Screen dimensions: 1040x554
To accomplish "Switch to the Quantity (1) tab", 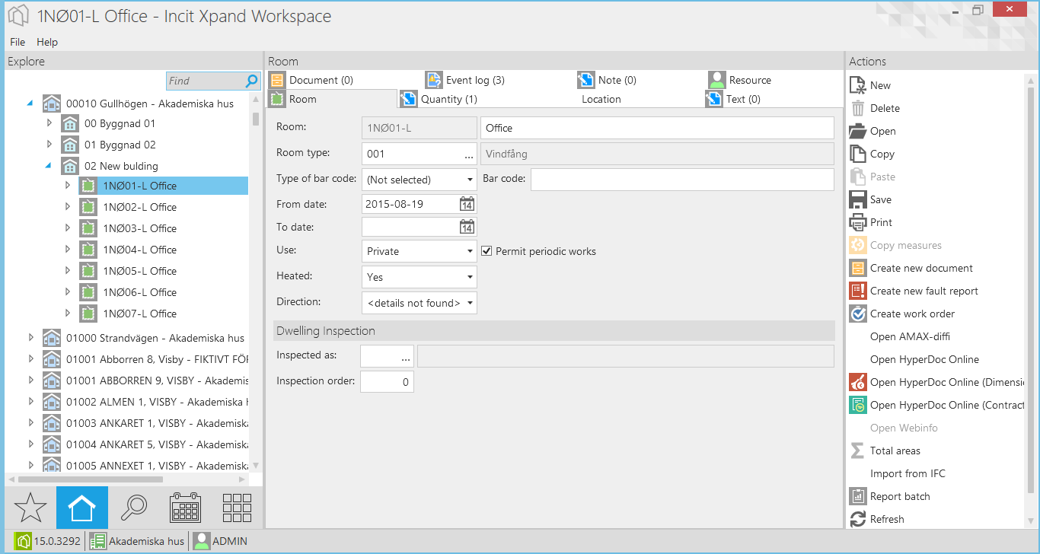I will (439, 99).
